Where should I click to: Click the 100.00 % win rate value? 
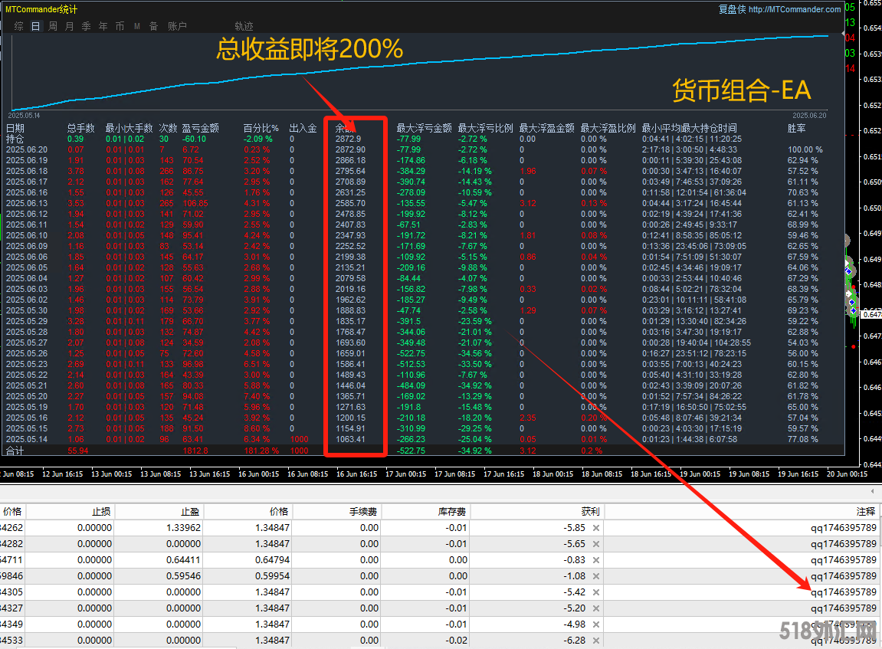coord(805,149)
